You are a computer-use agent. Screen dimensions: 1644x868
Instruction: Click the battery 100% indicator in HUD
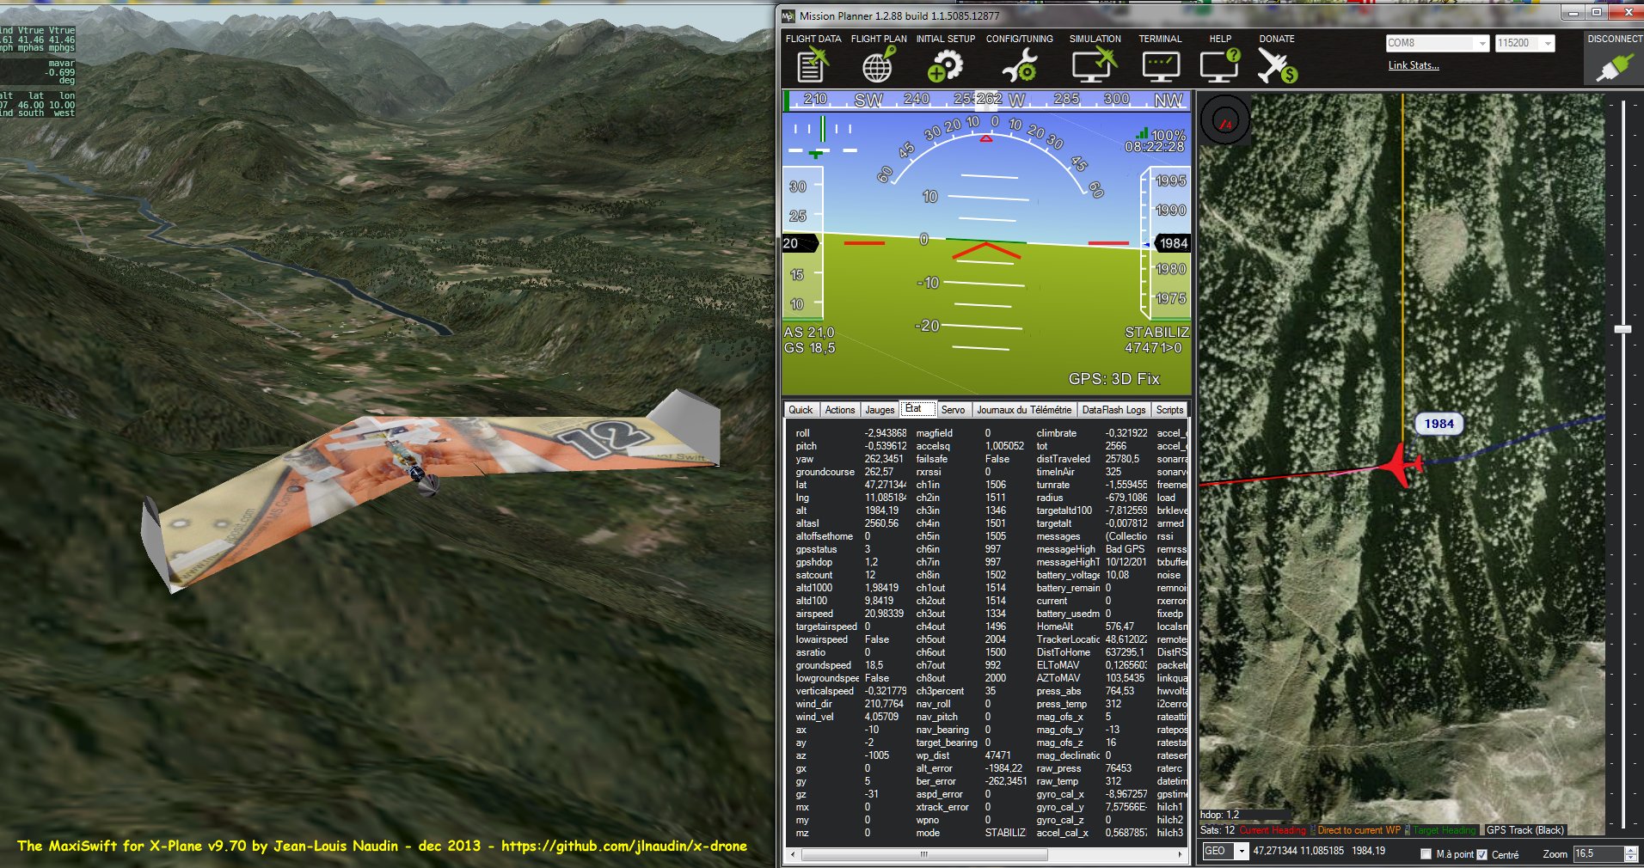pyautogui.click(x=1161, y=135)
